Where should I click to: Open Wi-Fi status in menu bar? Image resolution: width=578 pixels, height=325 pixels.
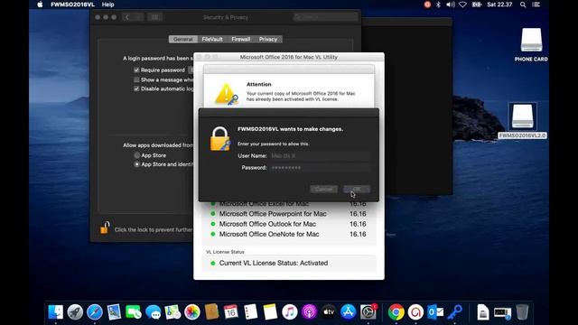coord(462,5)
